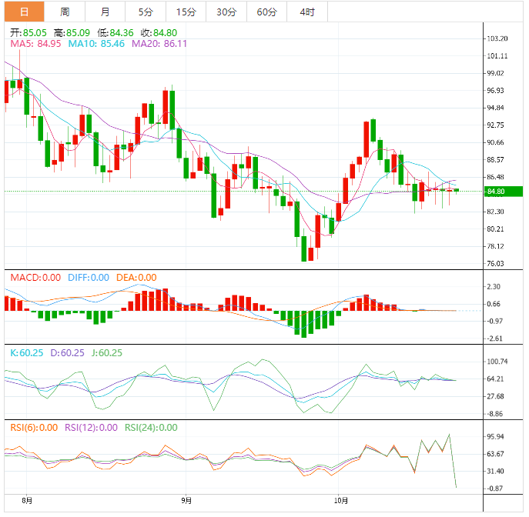Image resolution: width=529 pixels, height=517 pixels.
Task: Switch to the 4时 interval tab
Action: [307, 12]
